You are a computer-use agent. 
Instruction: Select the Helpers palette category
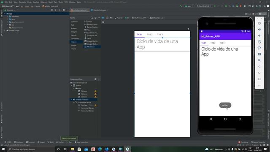click(x=76, y=42)
